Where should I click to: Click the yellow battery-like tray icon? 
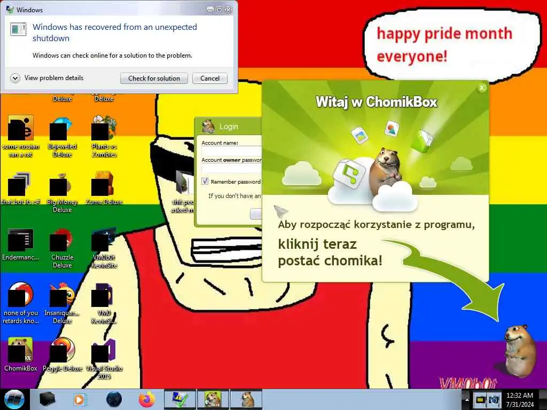(x=480, y=399)
